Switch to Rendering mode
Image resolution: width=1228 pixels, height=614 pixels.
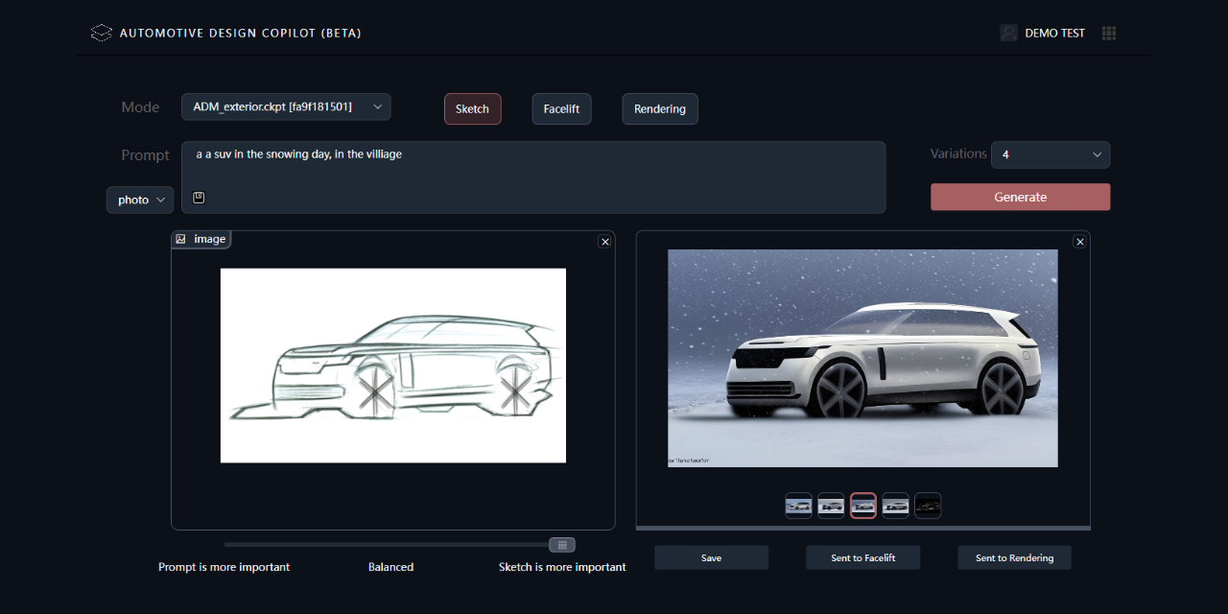coord(659,108)
